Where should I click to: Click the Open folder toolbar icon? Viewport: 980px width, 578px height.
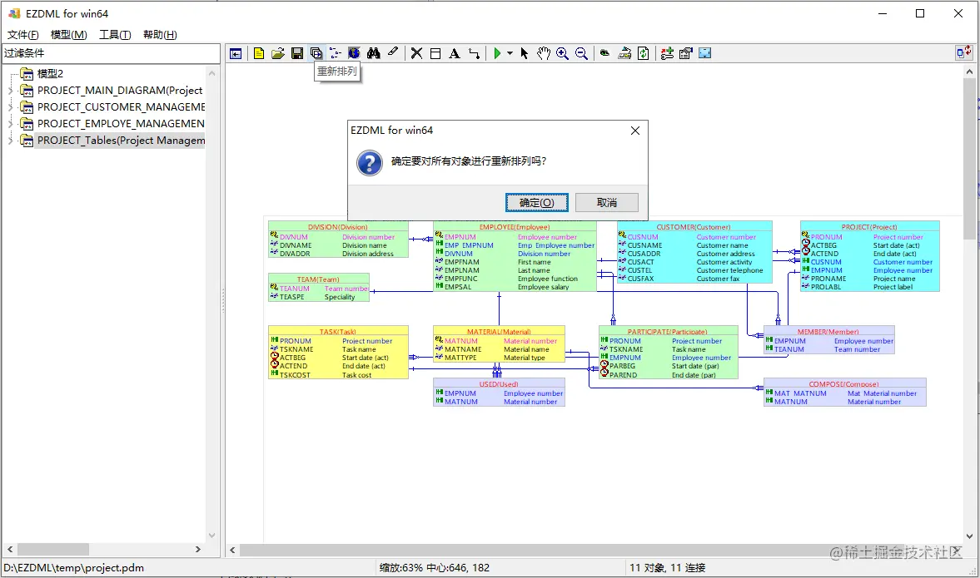(278, 54)
